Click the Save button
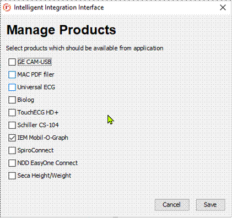Viewport: 232px width, 218px height. coord(211,205)
